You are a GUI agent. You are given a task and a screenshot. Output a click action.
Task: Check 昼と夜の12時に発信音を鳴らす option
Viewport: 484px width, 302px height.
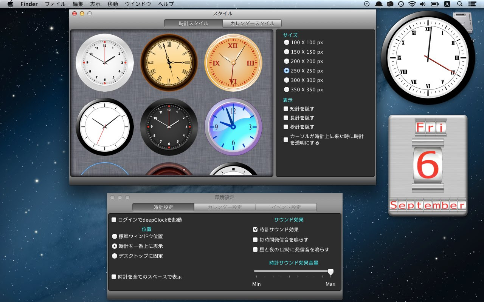pos(255,250)
